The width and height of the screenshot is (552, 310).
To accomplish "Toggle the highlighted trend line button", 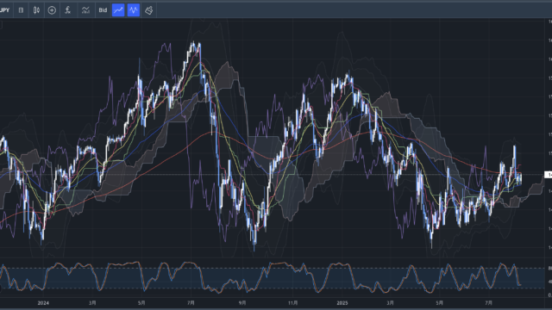I will coord(118,10).
